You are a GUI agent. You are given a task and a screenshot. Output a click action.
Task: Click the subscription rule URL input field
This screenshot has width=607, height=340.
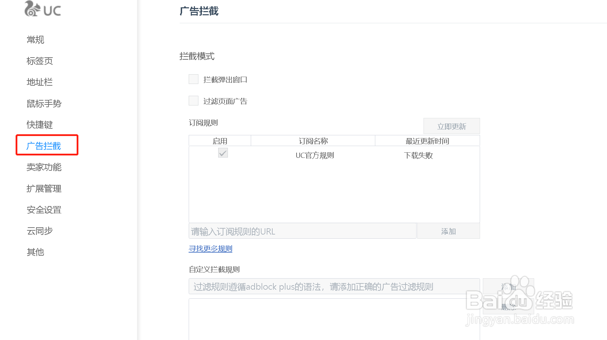(x=302, y=231)
